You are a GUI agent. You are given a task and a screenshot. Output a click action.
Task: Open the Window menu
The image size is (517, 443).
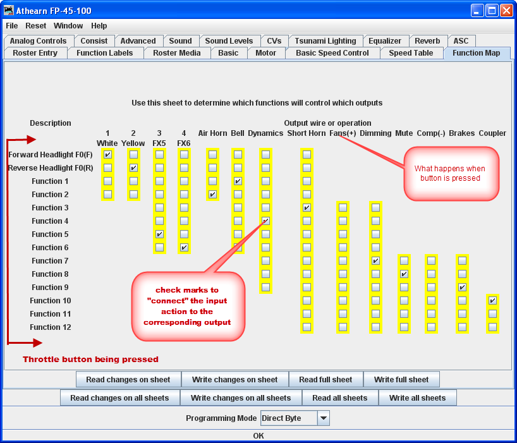pyautogui.click(x=68, y=26)
